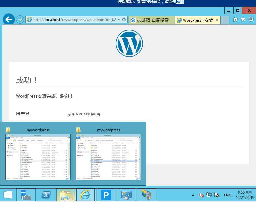
Task: Click the 这里 link in the top banner
Action: [180, 2]
